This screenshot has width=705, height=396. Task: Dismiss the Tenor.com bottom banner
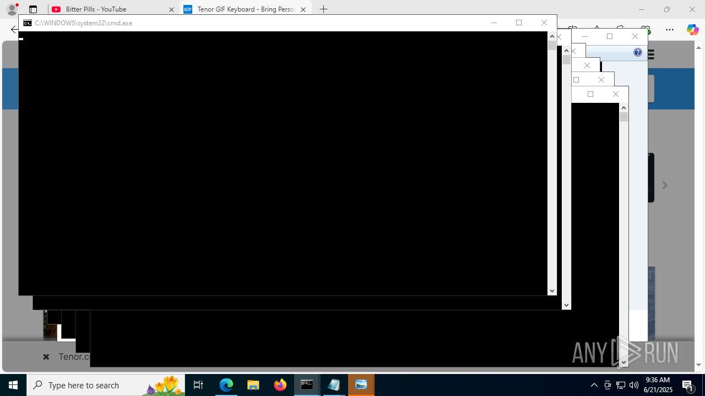click(46, 357)
